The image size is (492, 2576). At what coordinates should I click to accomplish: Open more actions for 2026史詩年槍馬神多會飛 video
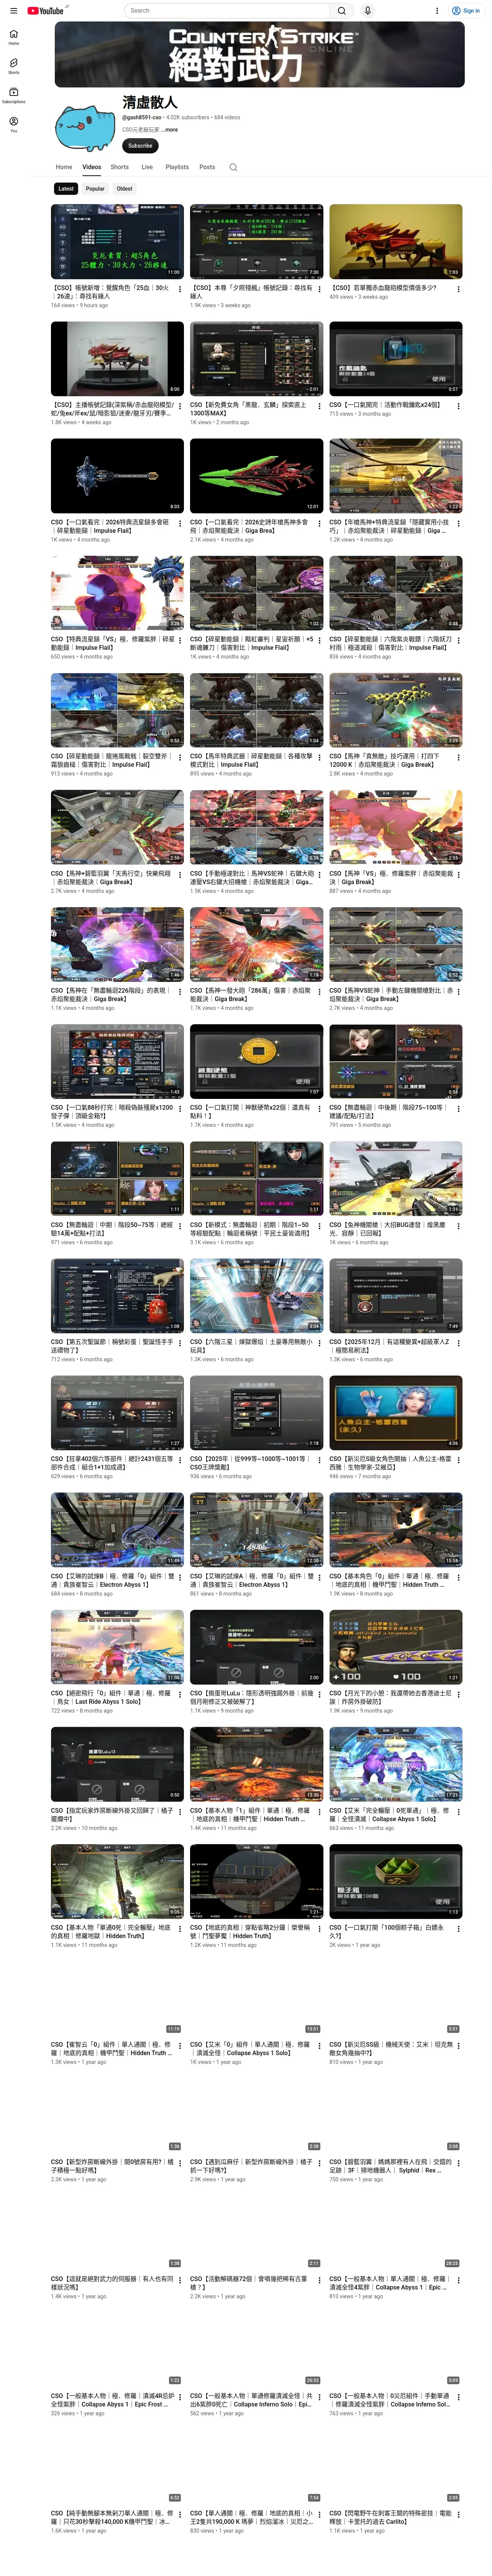click(x=319, y=523)
